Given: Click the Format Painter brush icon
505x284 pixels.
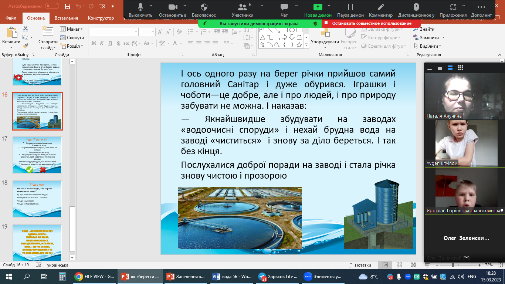Looking at the screenshot, I should point(26,46).
